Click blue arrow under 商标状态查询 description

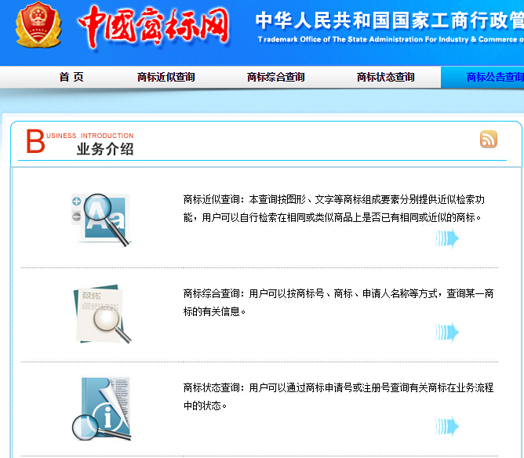point(447,427)
